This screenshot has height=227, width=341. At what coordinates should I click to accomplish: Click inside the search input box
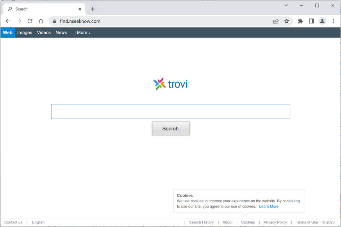tap(171, 111)
